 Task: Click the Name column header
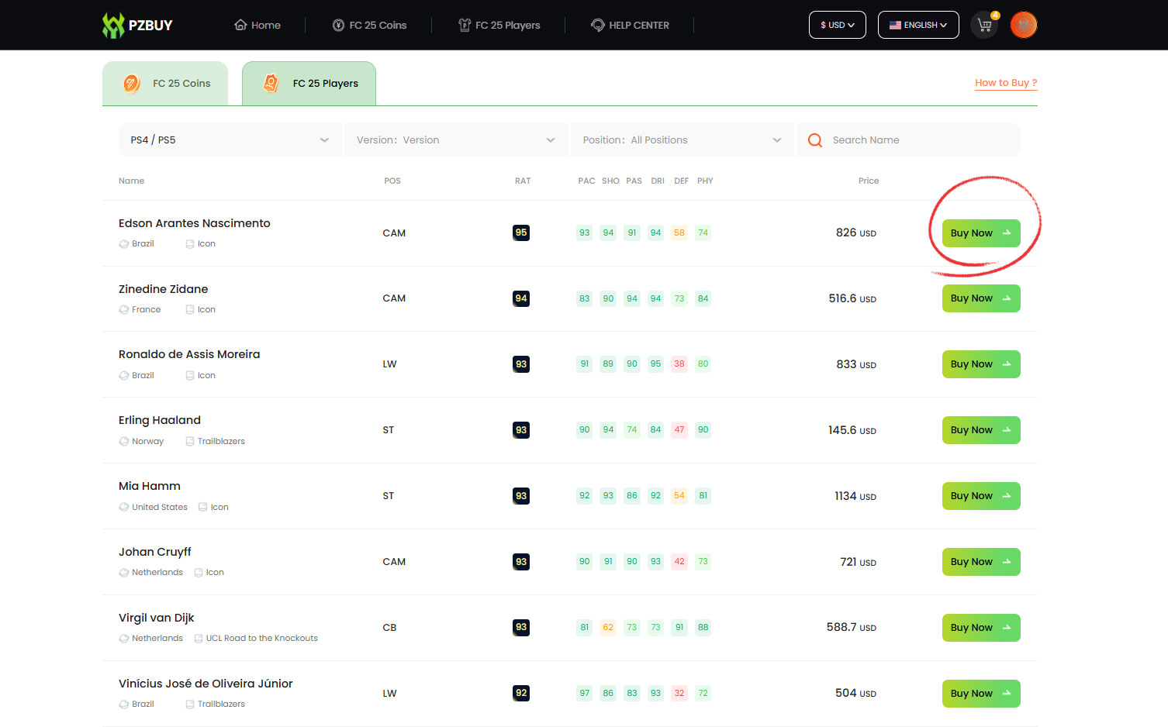[132, 181]
